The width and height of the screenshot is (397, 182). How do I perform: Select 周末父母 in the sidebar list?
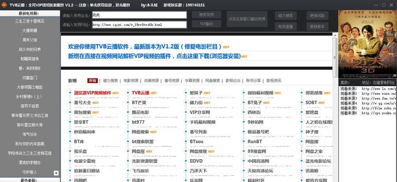30,40
